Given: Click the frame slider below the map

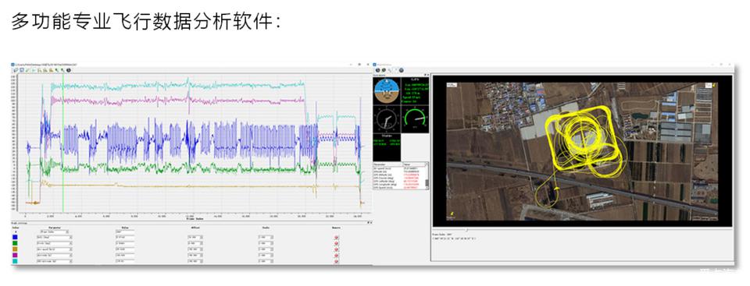Looking at the screenshot, I should pyautogui.click(x=581, y=230).
